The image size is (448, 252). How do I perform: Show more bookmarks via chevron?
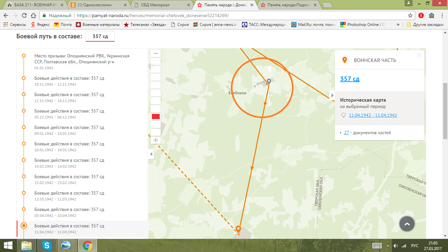pyautogui.click(x=398, y=25)
